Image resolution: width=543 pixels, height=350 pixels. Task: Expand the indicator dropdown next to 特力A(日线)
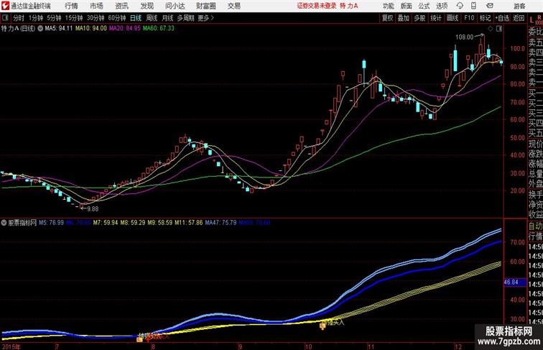pyautogui.click(x=40, y=29)
